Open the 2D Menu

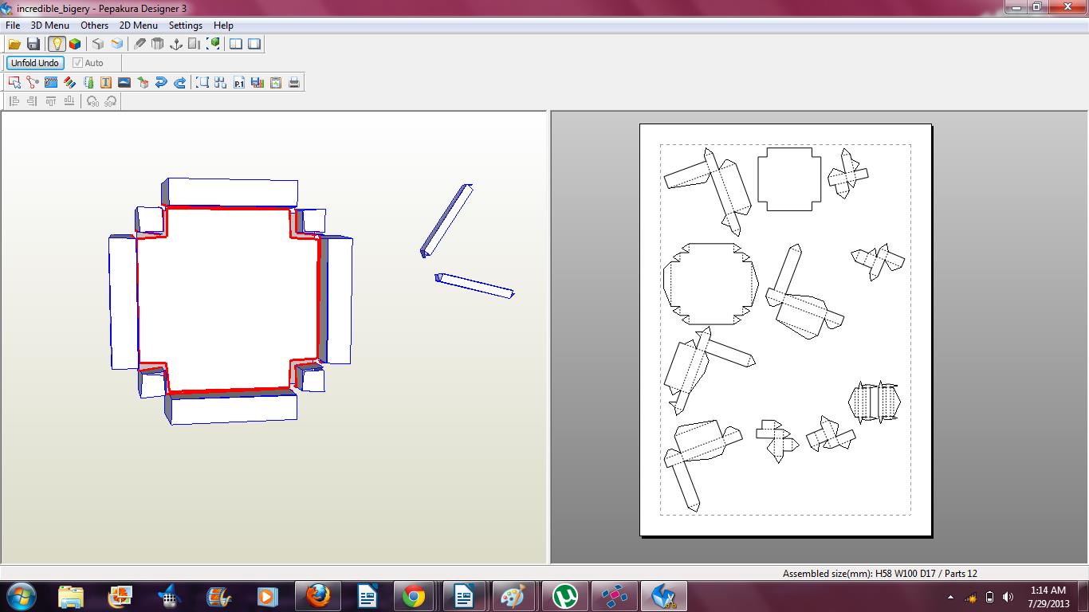click(139, 25)
